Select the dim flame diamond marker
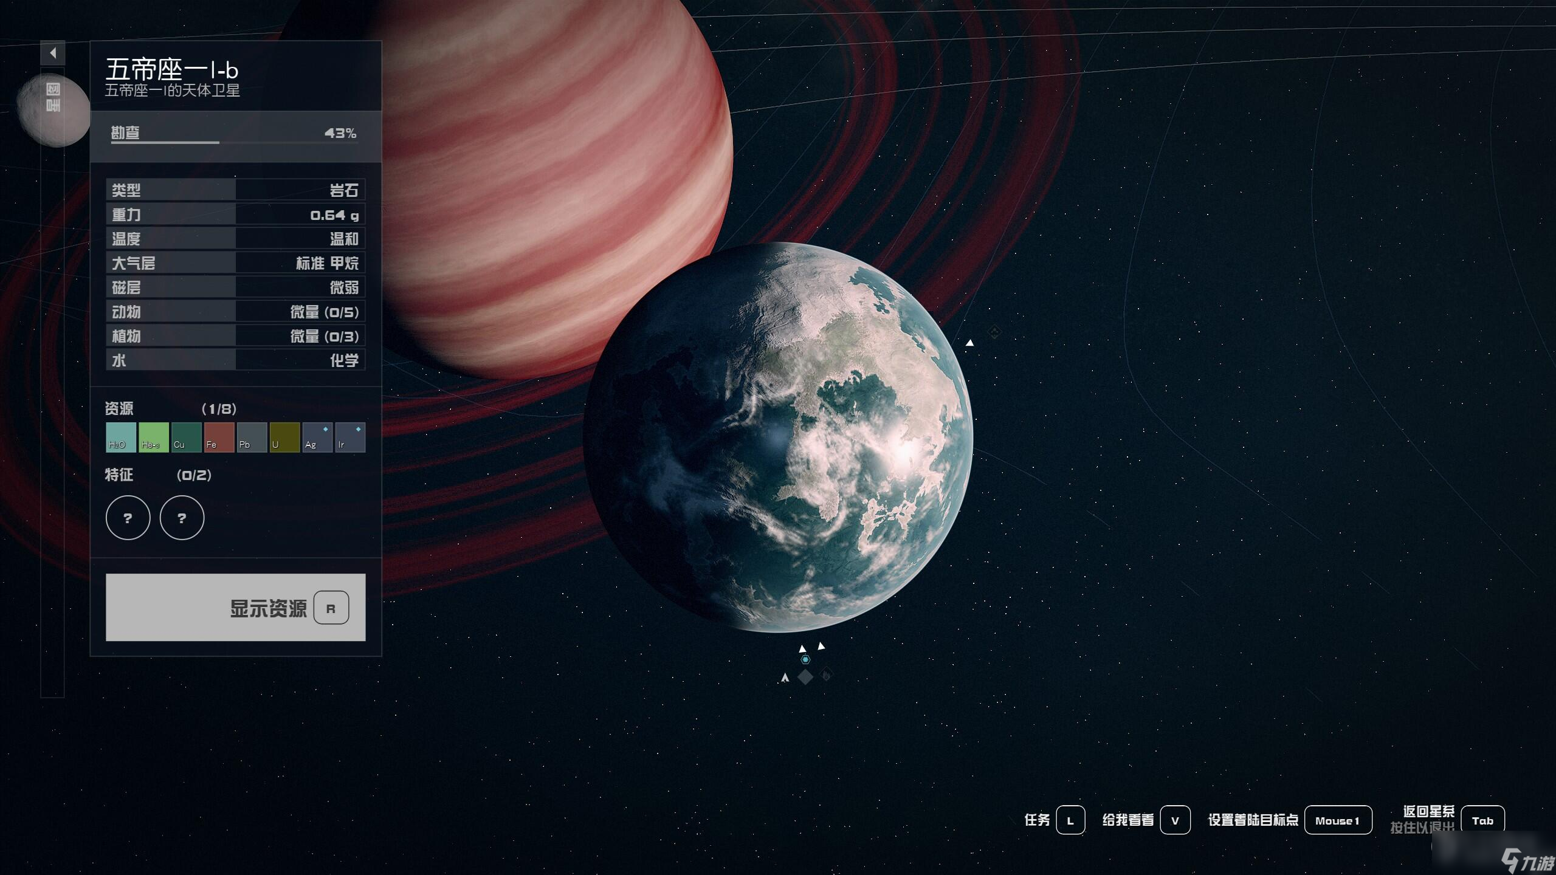The width and height of the screenshot is (1556, 875). click(826, 674)
